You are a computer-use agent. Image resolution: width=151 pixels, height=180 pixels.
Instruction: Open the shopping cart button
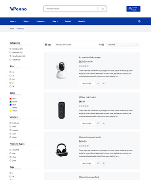point(133,9)
